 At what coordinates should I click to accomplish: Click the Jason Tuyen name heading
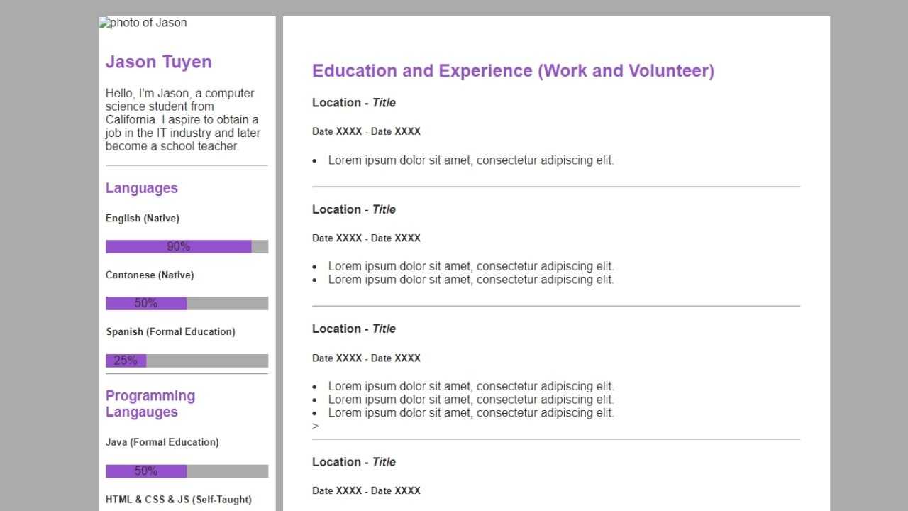coord(159,62)
